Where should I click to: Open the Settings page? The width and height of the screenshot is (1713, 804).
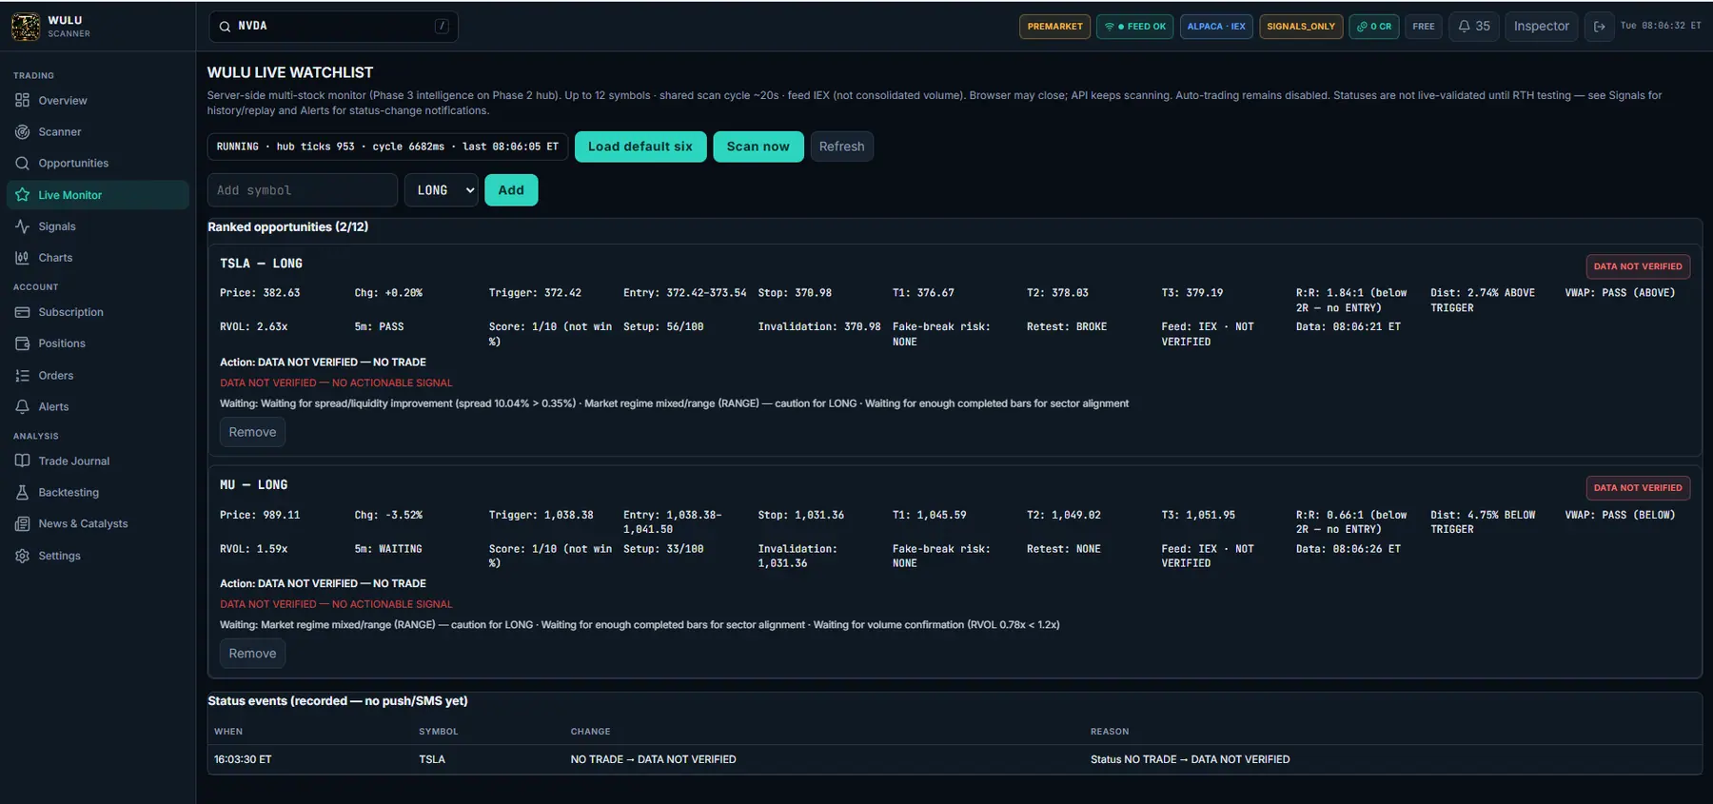tap(59, 556)
